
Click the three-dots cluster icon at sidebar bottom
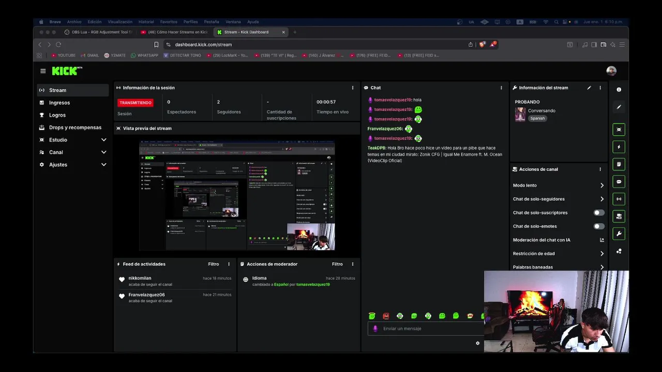pyautogui.click(x=619, y=251)
